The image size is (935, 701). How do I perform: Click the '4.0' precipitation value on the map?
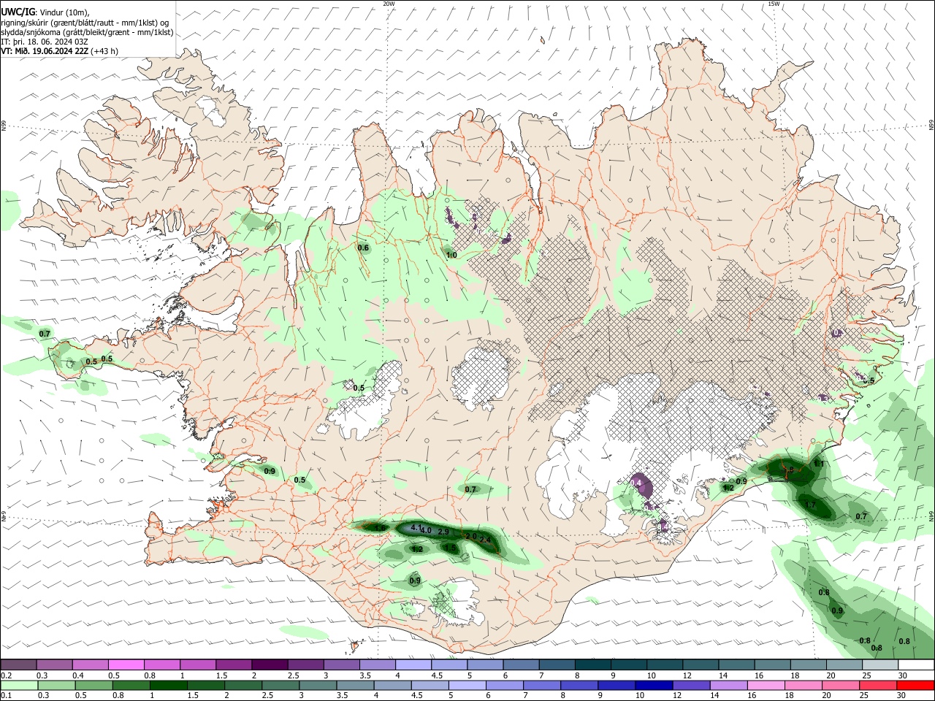[x=426, y=530]
